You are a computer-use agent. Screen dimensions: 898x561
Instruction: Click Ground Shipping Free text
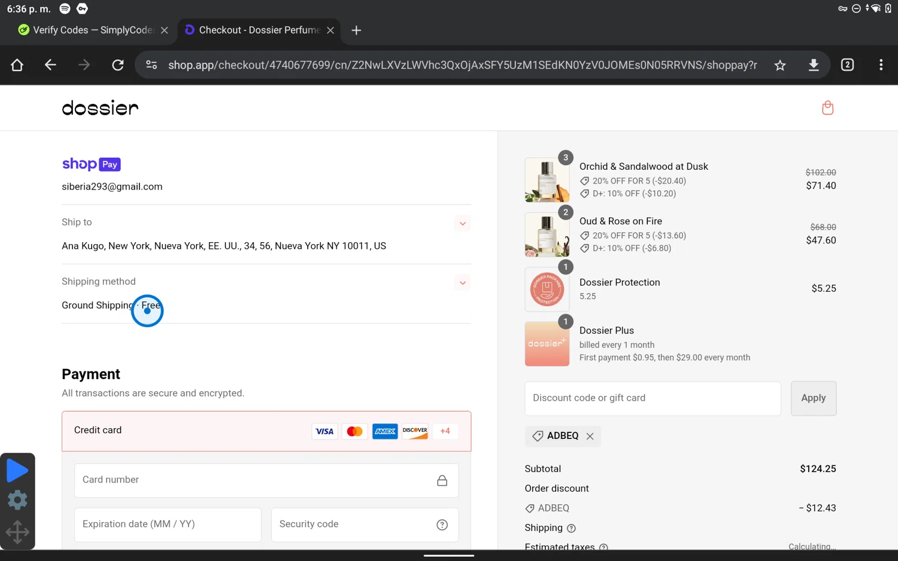pos(111,305)
